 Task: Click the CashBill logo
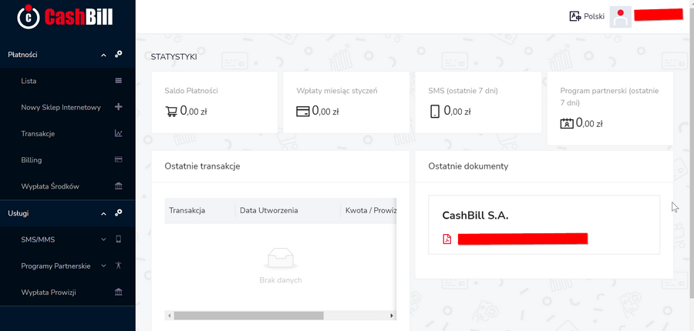tap(65, 16)
